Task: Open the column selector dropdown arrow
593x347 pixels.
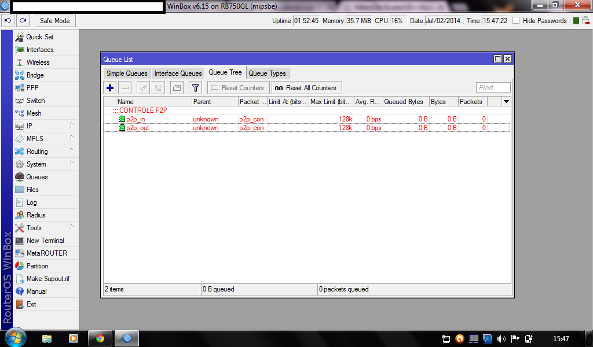Action: pos(506,102)
